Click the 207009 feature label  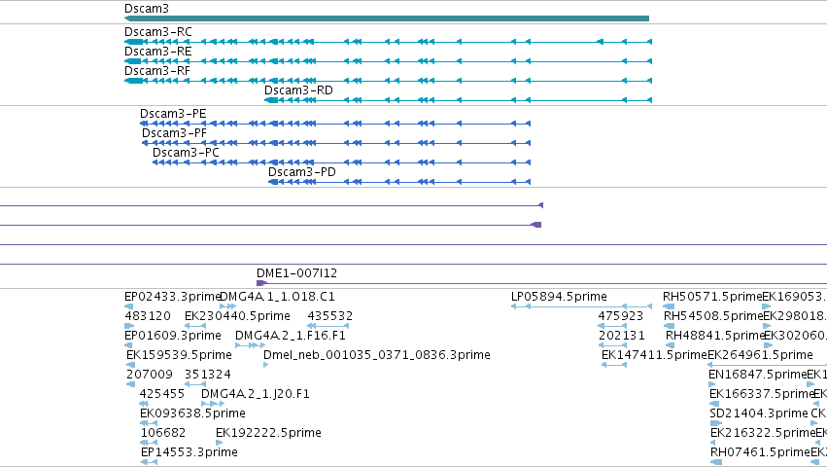[150, 375]
